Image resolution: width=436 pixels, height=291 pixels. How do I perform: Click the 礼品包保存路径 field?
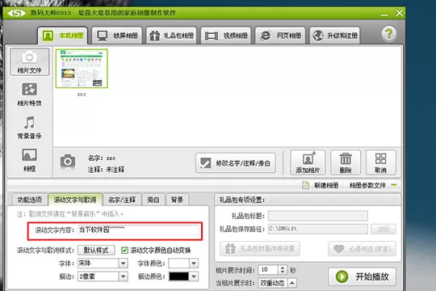tap(318, 229)
